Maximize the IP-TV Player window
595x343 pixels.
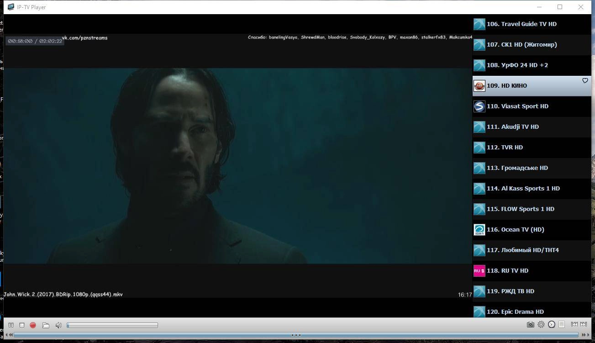pos(560,7)
